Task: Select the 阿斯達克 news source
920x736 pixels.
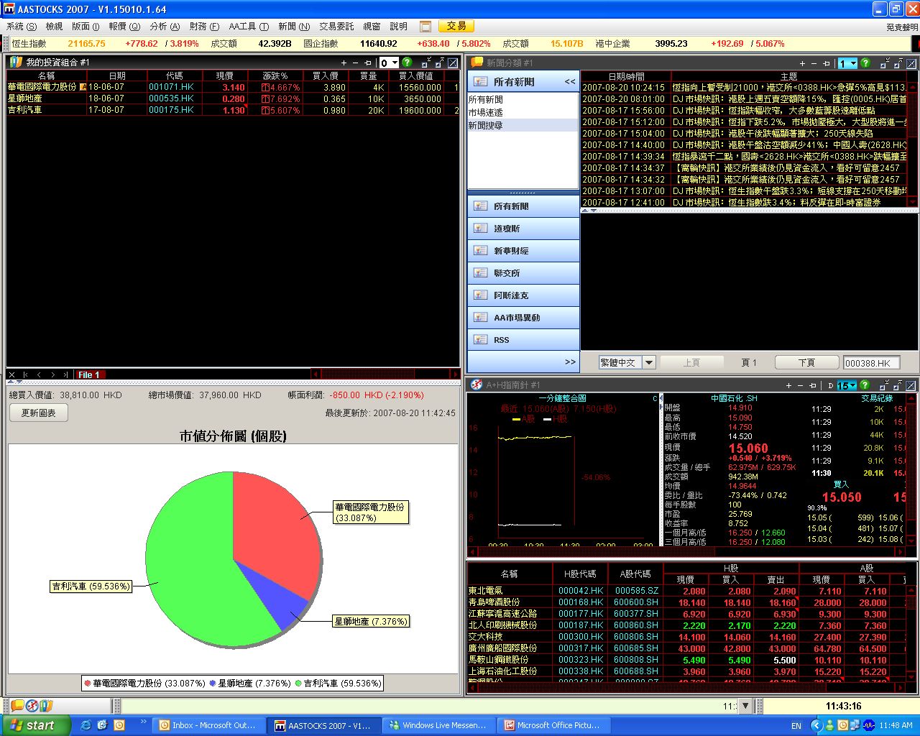Action: point(523,295)
